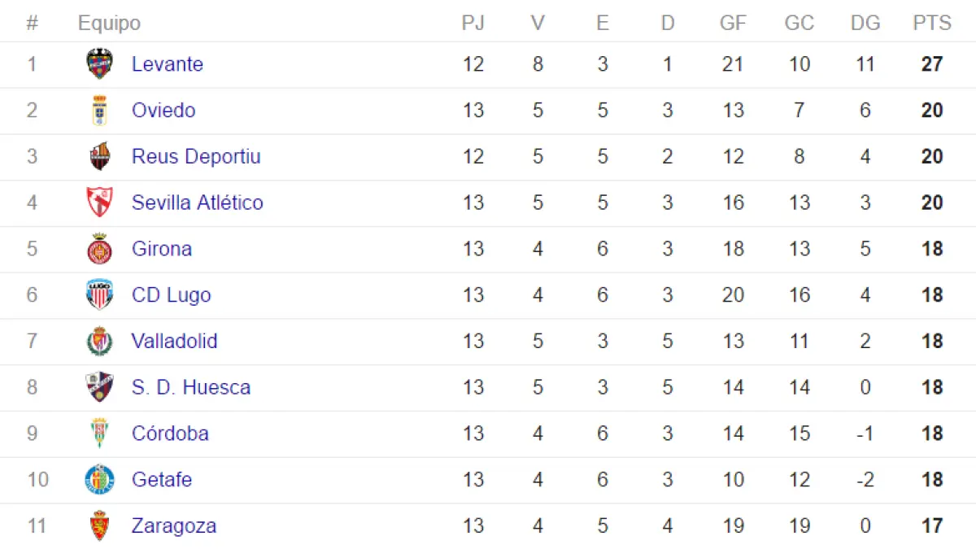
Task: Open the Levante team link
Action: tap(168, 64)
